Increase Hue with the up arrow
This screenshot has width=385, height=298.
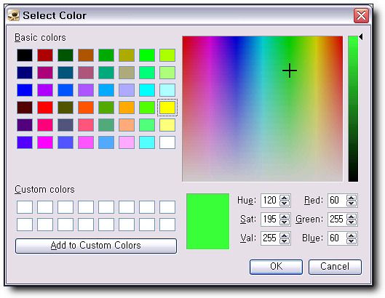coord(285,198)
